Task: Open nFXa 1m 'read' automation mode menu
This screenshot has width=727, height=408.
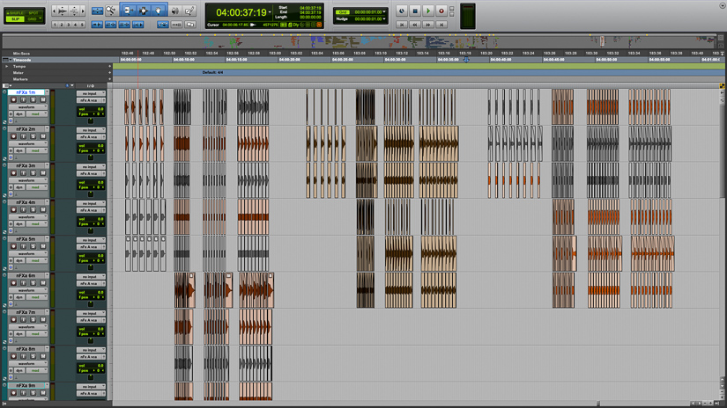Action: pyautogui.click(x=36, y=113)
